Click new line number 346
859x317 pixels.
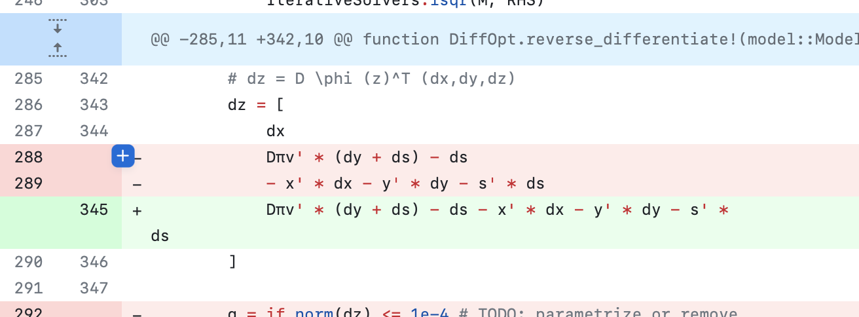[94, 262]
